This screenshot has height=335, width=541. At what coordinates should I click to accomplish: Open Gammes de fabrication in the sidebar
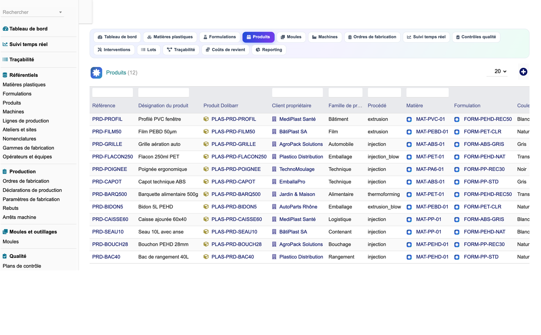point(28,148)
